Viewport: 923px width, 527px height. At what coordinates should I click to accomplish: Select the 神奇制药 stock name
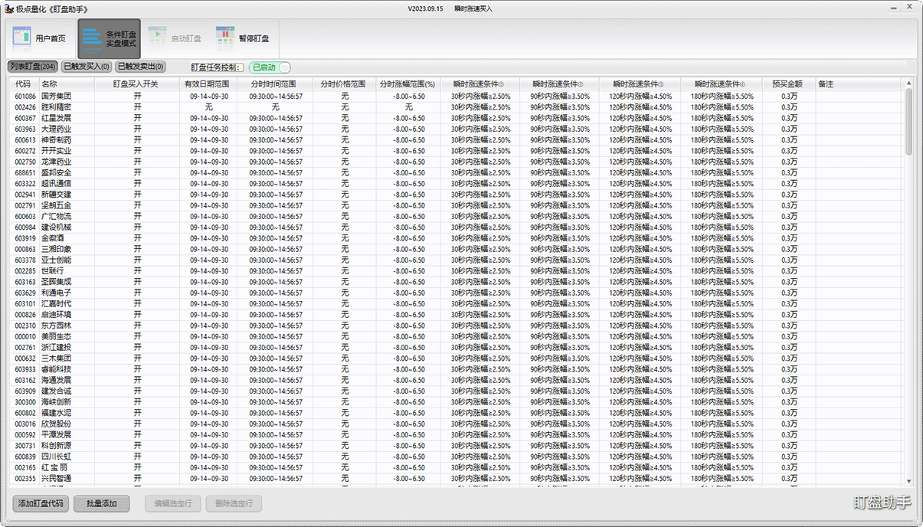click(x=56, y=140)
